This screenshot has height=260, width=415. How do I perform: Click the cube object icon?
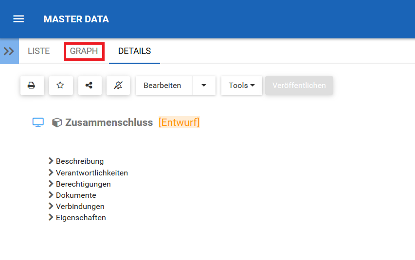(57, 123)
